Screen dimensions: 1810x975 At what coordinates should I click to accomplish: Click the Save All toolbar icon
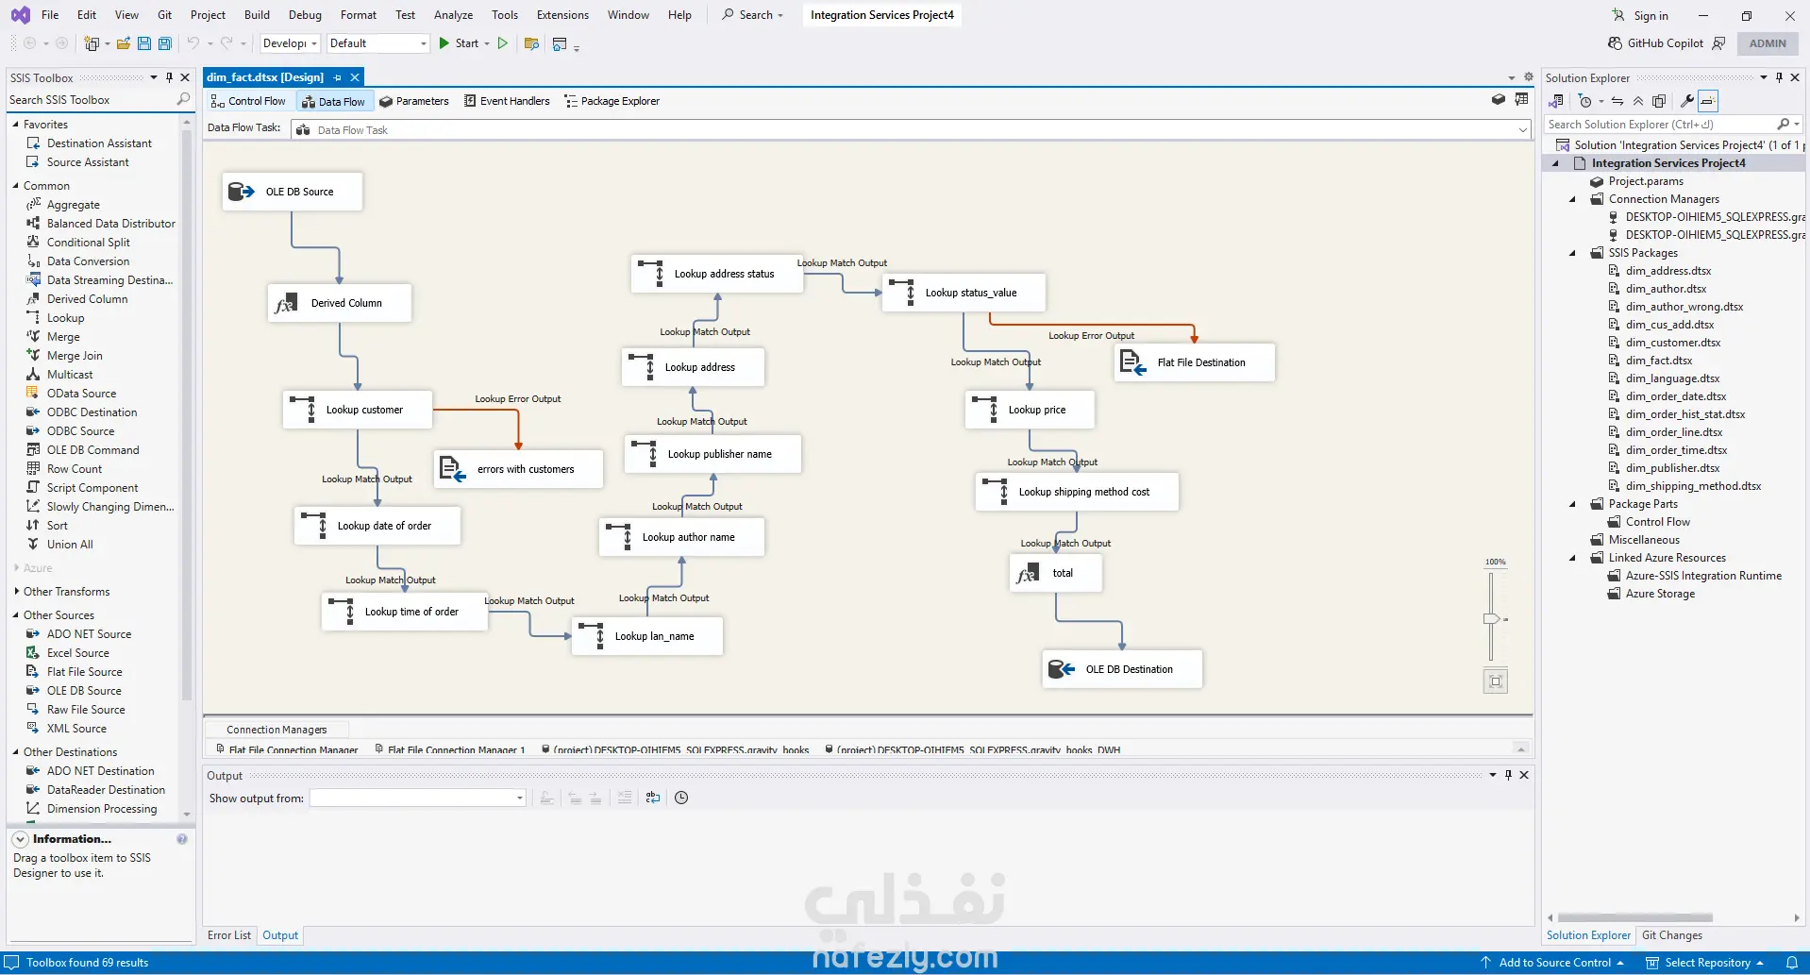point(165,43)
